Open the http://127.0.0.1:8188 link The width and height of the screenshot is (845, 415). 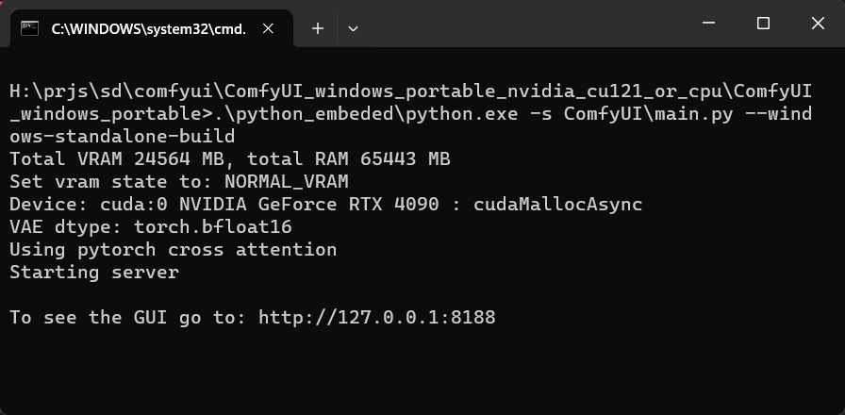[376, 318]
